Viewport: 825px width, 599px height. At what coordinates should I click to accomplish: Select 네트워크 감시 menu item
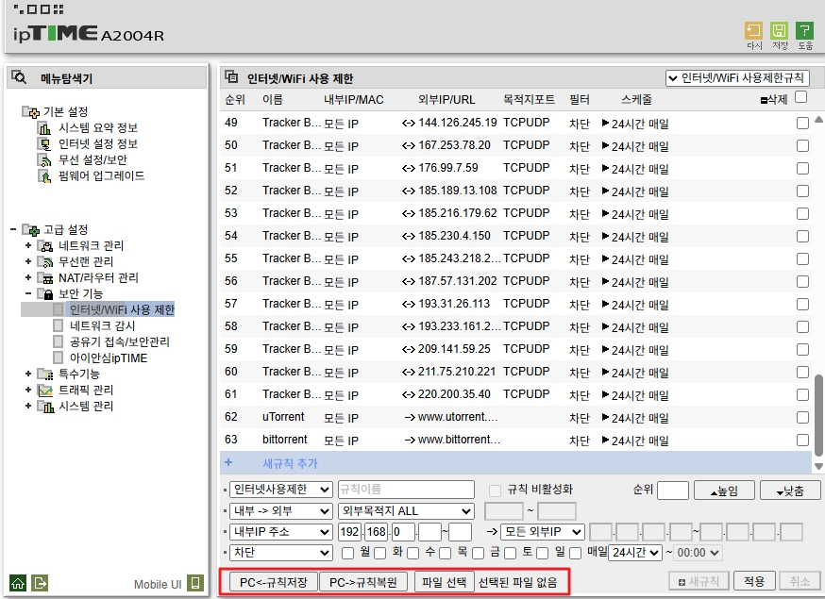click(102, 326)
